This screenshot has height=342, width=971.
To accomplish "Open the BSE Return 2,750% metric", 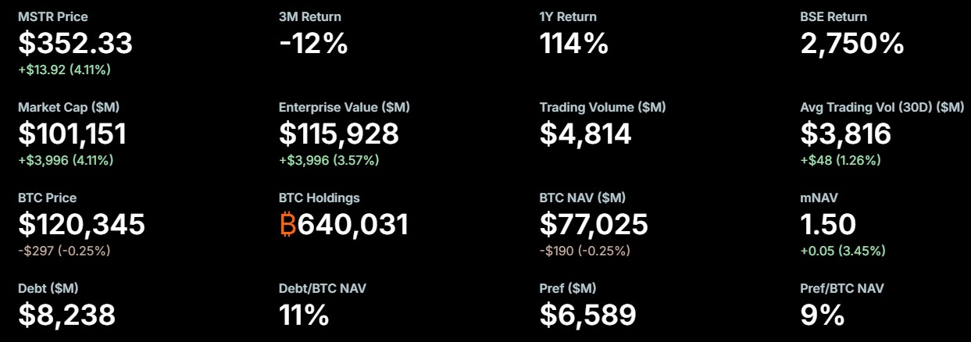I will (851, 44).
